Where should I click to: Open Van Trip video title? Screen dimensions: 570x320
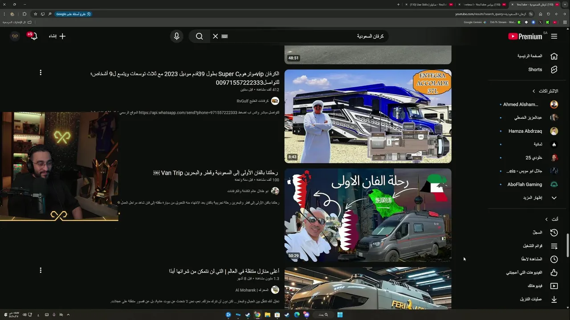coord(216,172)
